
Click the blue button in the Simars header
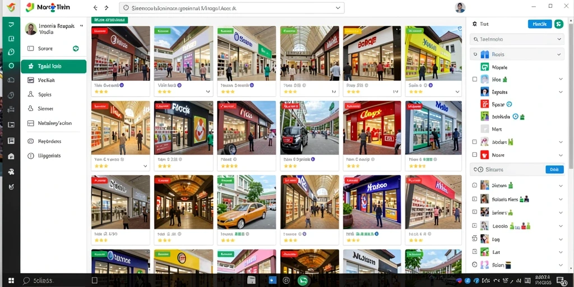pyautogui.click(x=554, y=169)
